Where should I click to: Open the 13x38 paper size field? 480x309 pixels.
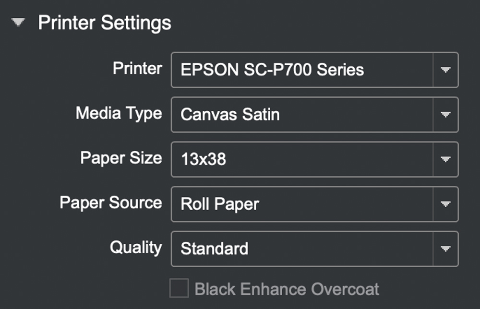pos(302,159)
